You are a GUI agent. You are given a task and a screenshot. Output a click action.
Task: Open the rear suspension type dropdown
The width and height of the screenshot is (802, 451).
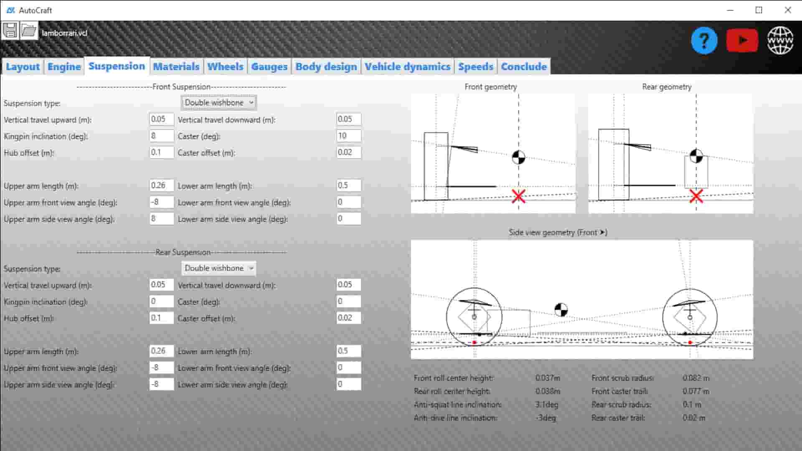tap(218, 268)
